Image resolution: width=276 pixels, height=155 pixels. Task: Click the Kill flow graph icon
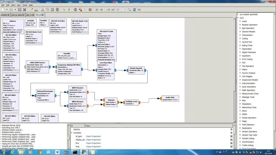coord(90,10)
